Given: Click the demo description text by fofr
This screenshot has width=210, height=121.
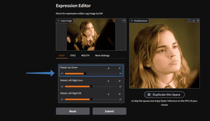Looking at the screenshot, I should pyautogui.click(x=79, y=13).
